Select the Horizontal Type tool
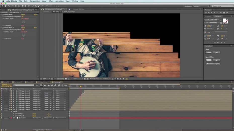The height and width of the screenshot is (131, 234). pyautogui.click(x=29, y=6)
